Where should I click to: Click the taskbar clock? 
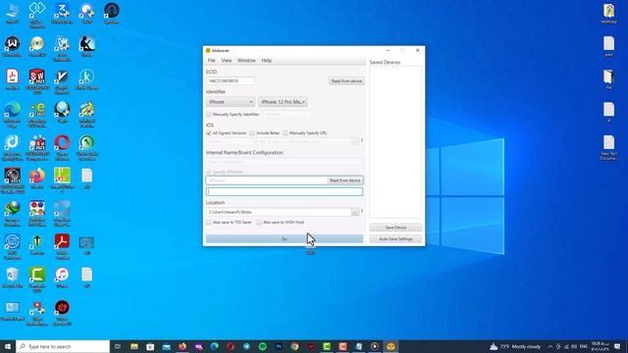pyautogui.click(x=600, y=346)
